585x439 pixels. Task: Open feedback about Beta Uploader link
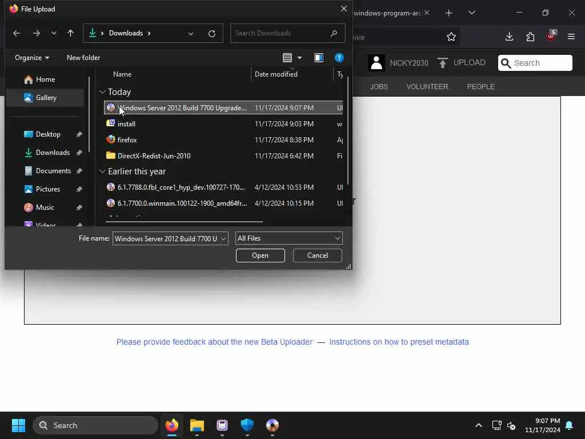tap(214, 342)
